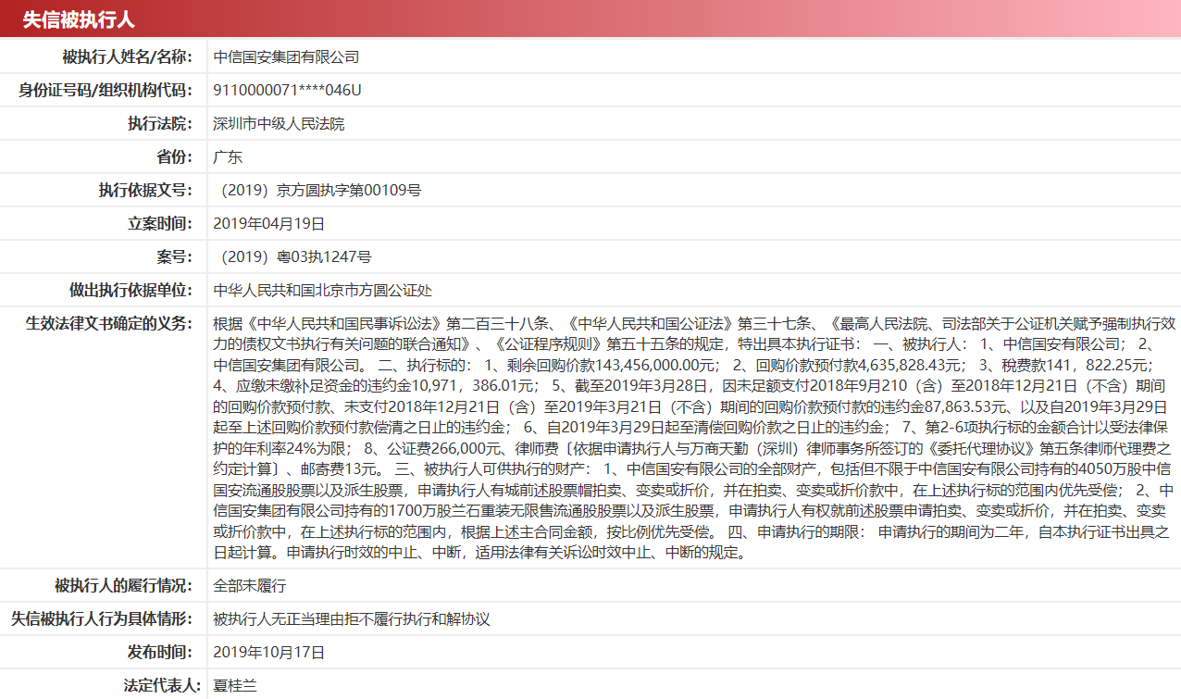This screenshot has height=699, width=1181.
Task: Click company name 中信国安集团有限公司 in the name row
Action: [x=286, y=56]
